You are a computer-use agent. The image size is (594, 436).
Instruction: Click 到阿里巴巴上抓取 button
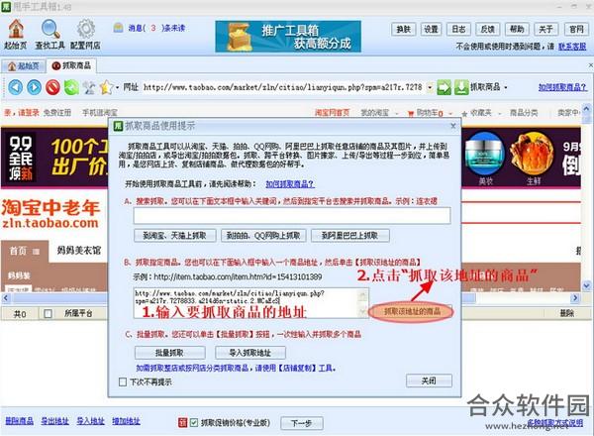tap(349, 236)
